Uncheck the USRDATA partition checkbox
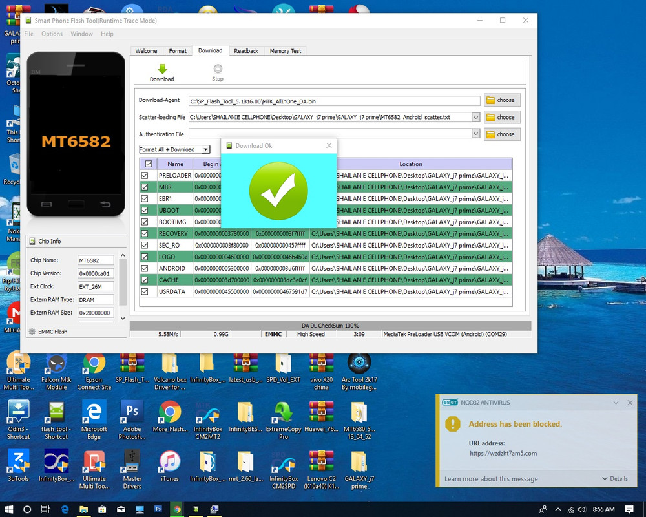Screen dimensions: 646x517 145,291
